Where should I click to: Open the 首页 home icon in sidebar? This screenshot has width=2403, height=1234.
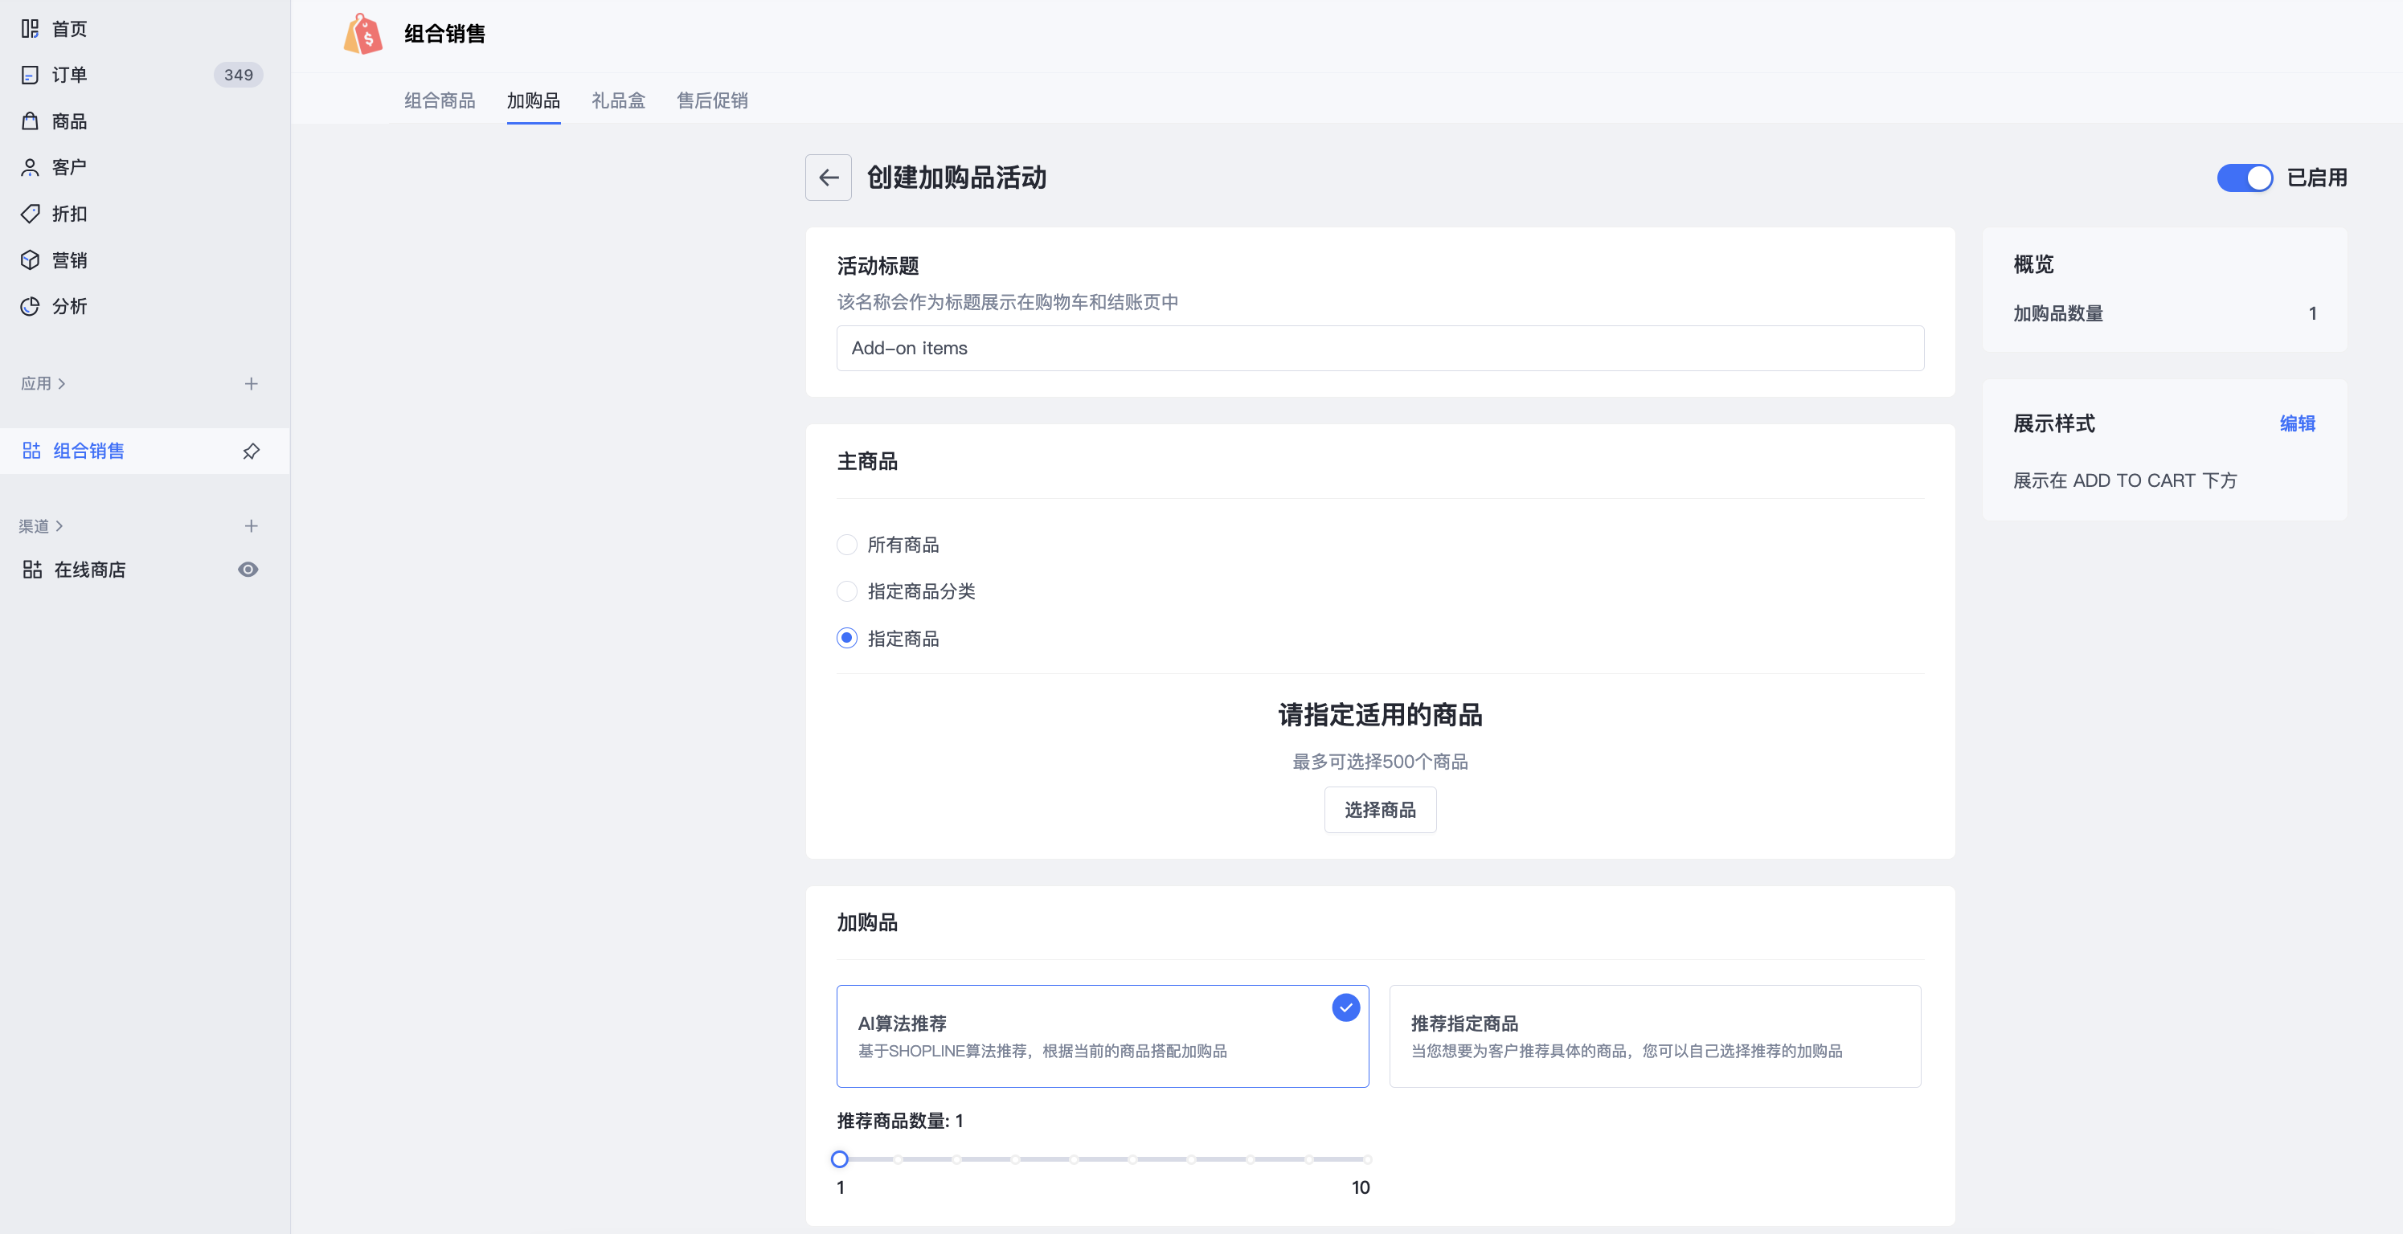30,28
